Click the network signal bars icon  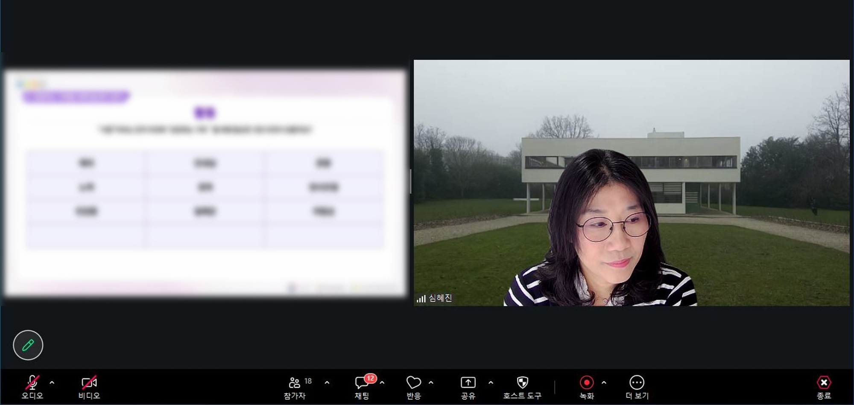point(421,299)
